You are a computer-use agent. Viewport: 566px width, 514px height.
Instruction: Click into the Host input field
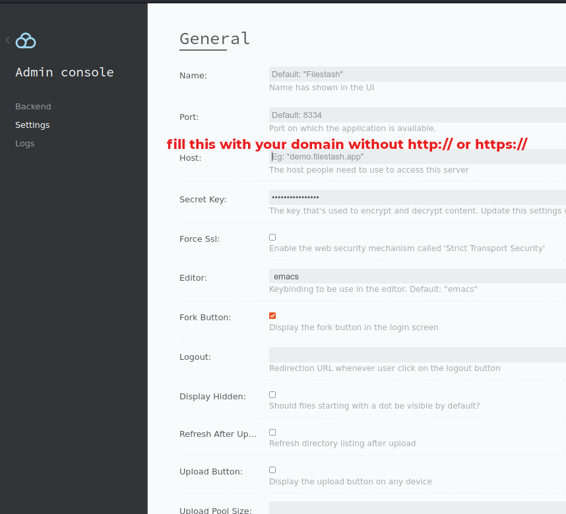click(x=417, y=157)
